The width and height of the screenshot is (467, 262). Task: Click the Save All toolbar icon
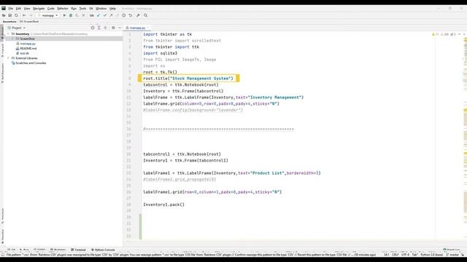coord(9,15)
